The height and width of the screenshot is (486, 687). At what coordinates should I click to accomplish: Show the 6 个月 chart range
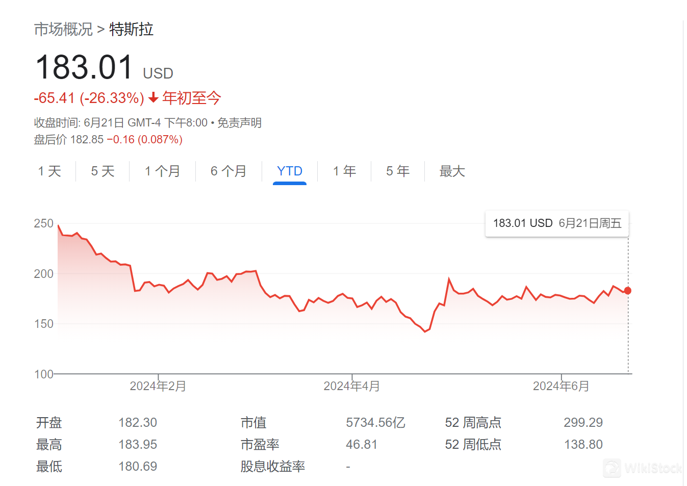(228, 171)
